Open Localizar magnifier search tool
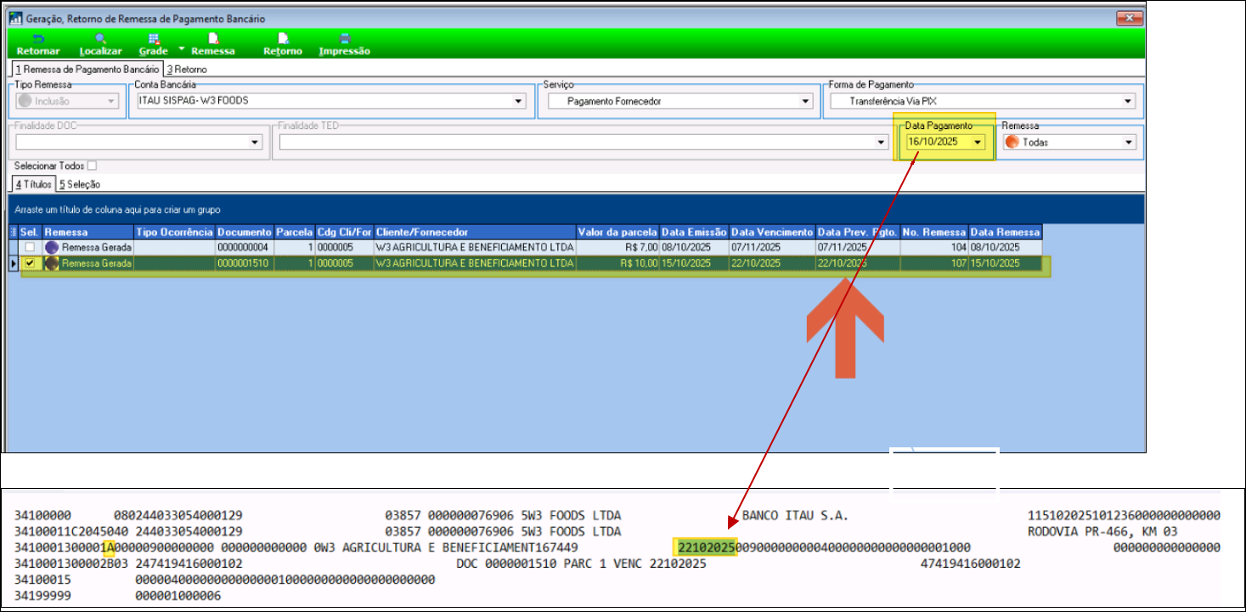The width and height of the screenshot is (1246, 612). point(100,39)
